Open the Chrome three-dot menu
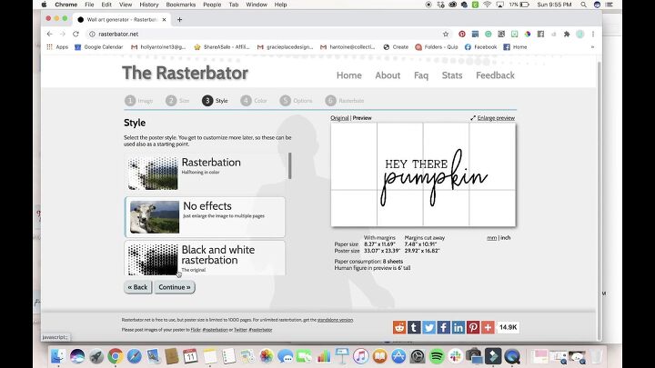Viewport: 655px width, 368px height. tap(593, 35)
